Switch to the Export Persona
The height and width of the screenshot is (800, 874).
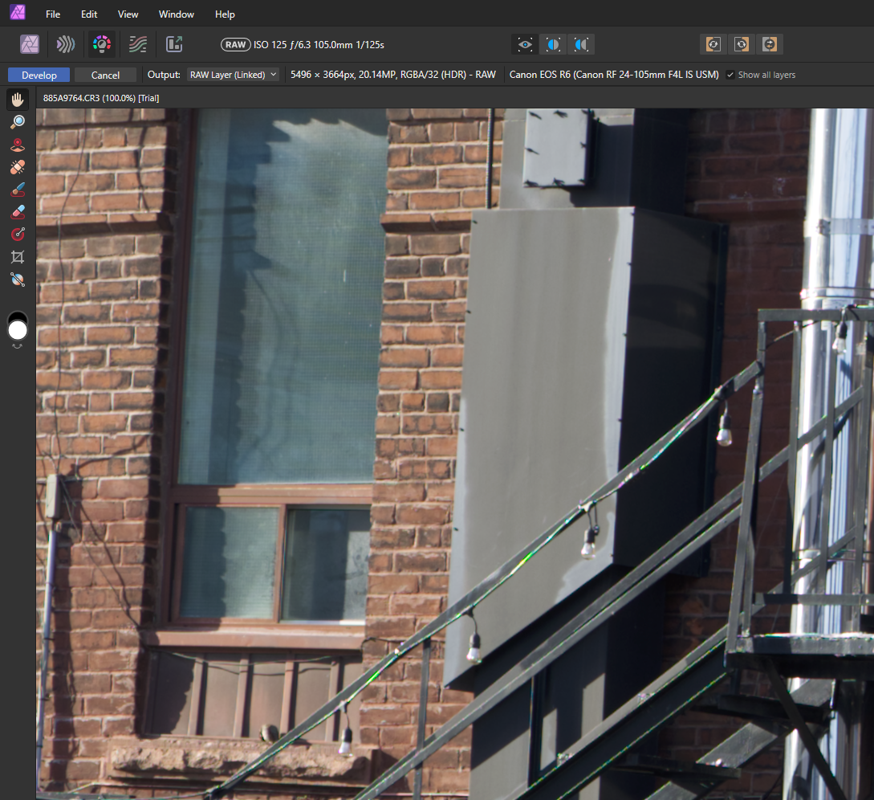[x=174, y=44]
